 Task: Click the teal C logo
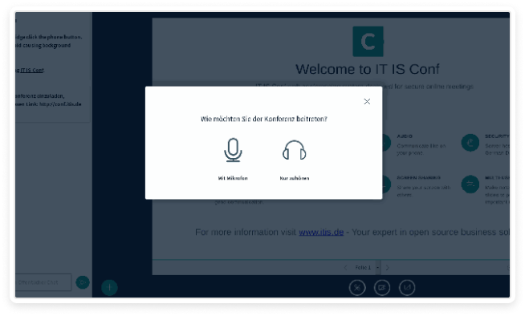pyautogui.click(x=368, y=42)
